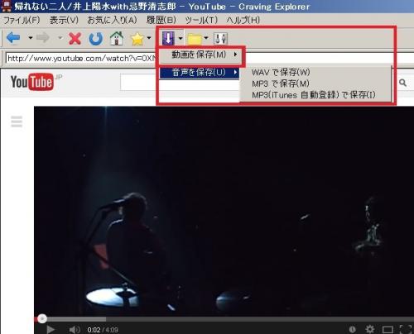Open the yellow folder icon
The height and width of the screenshot is (334, 414).
tap(195, 39)
